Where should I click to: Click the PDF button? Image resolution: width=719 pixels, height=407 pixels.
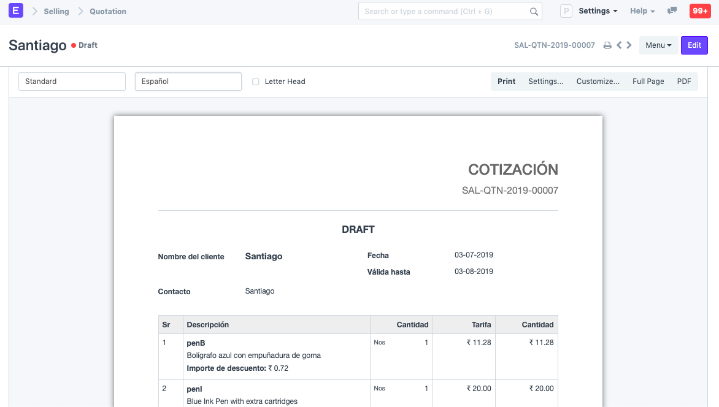(x=683, y=82)
